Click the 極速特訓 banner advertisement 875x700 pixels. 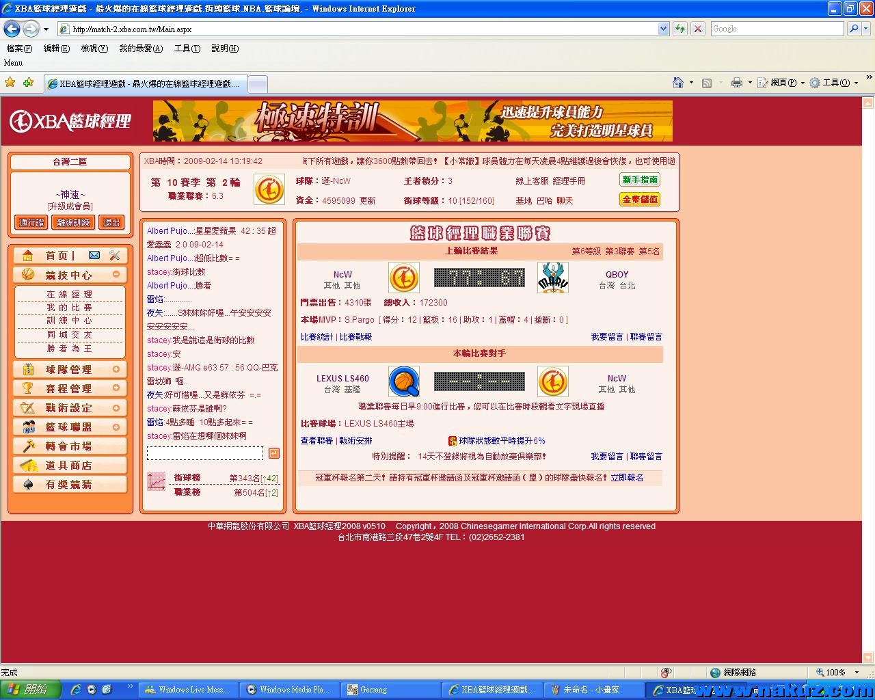click(413, 121)
